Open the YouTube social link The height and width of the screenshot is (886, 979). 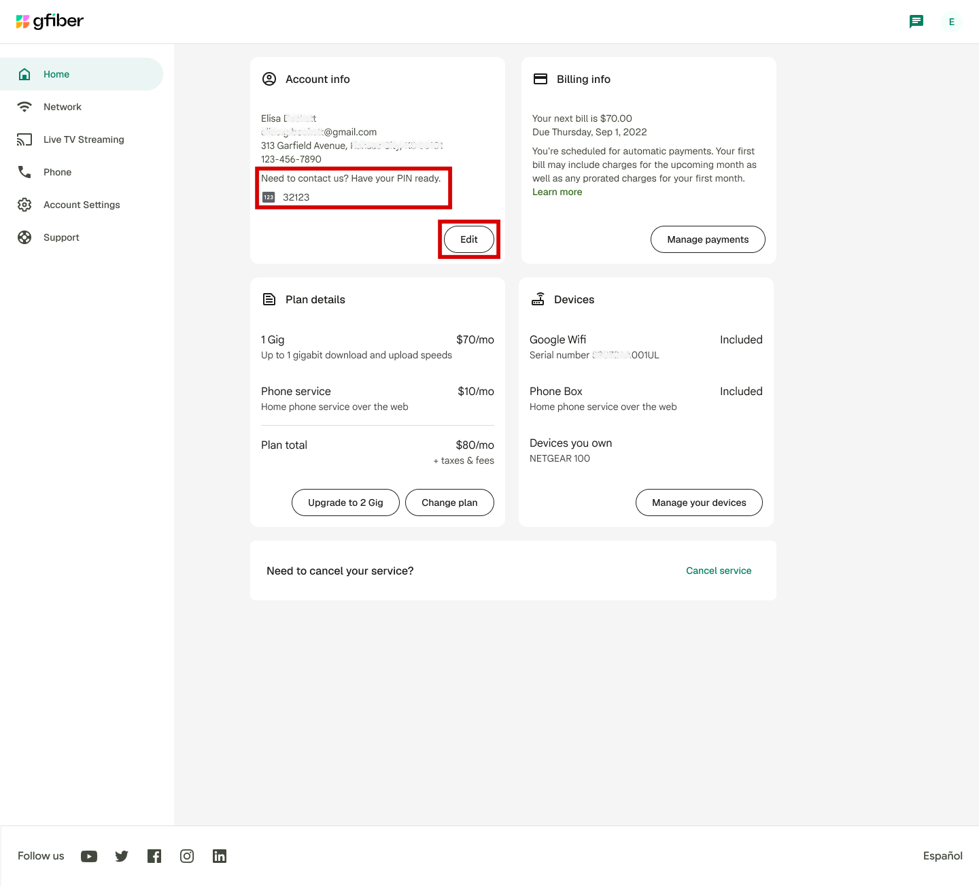tap(89, 856)
